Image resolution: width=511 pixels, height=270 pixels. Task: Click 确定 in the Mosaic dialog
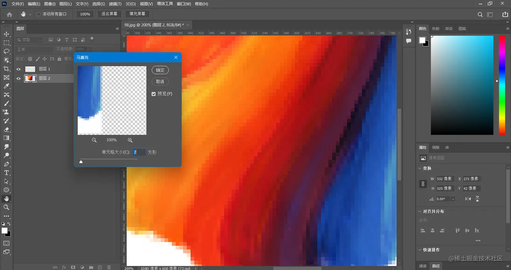point(160,70)
